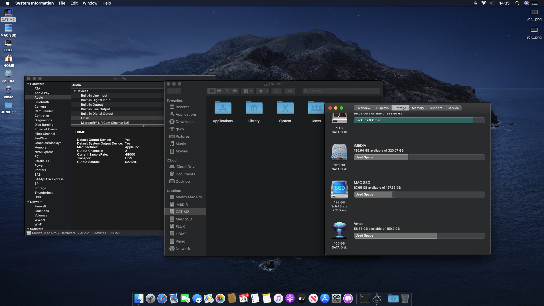
Task: Click the Wi-Fi status icon
Action: click(x=484, y=3)
